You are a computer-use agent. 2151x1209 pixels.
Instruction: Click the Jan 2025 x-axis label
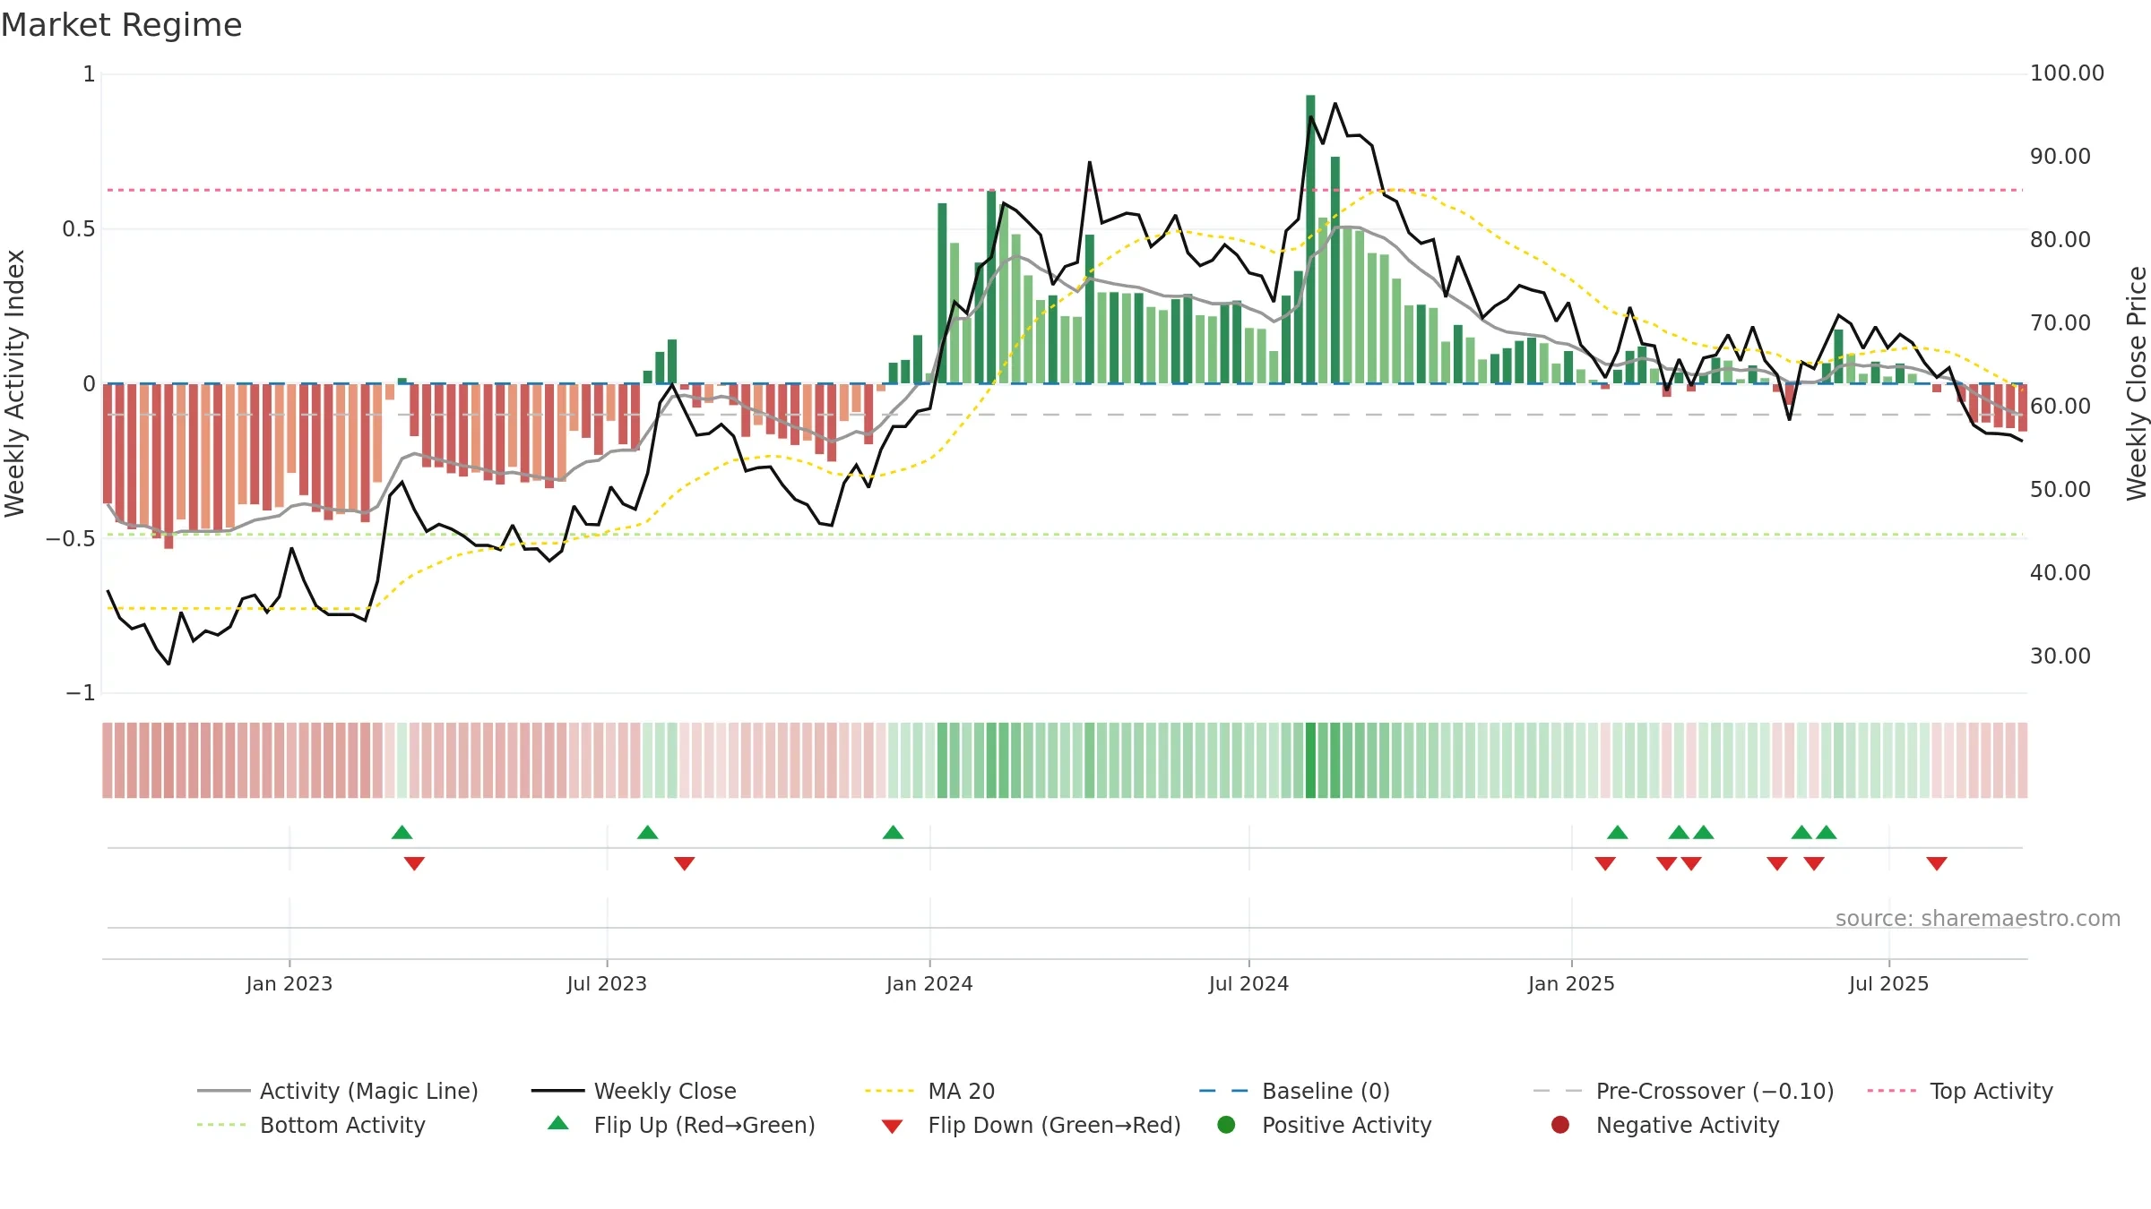click(1571, 983)
